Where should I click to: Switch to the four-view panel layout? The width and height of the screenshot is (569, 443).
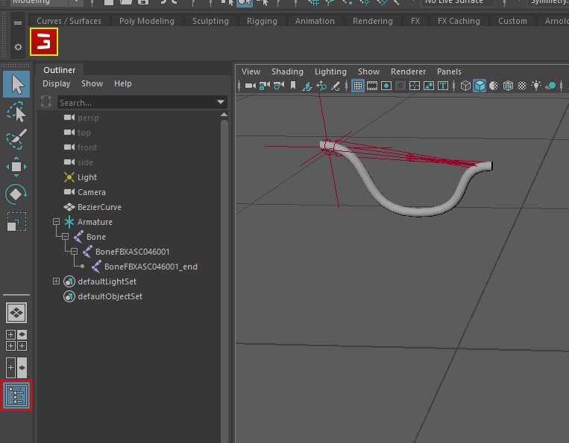(x=16, y=340)
